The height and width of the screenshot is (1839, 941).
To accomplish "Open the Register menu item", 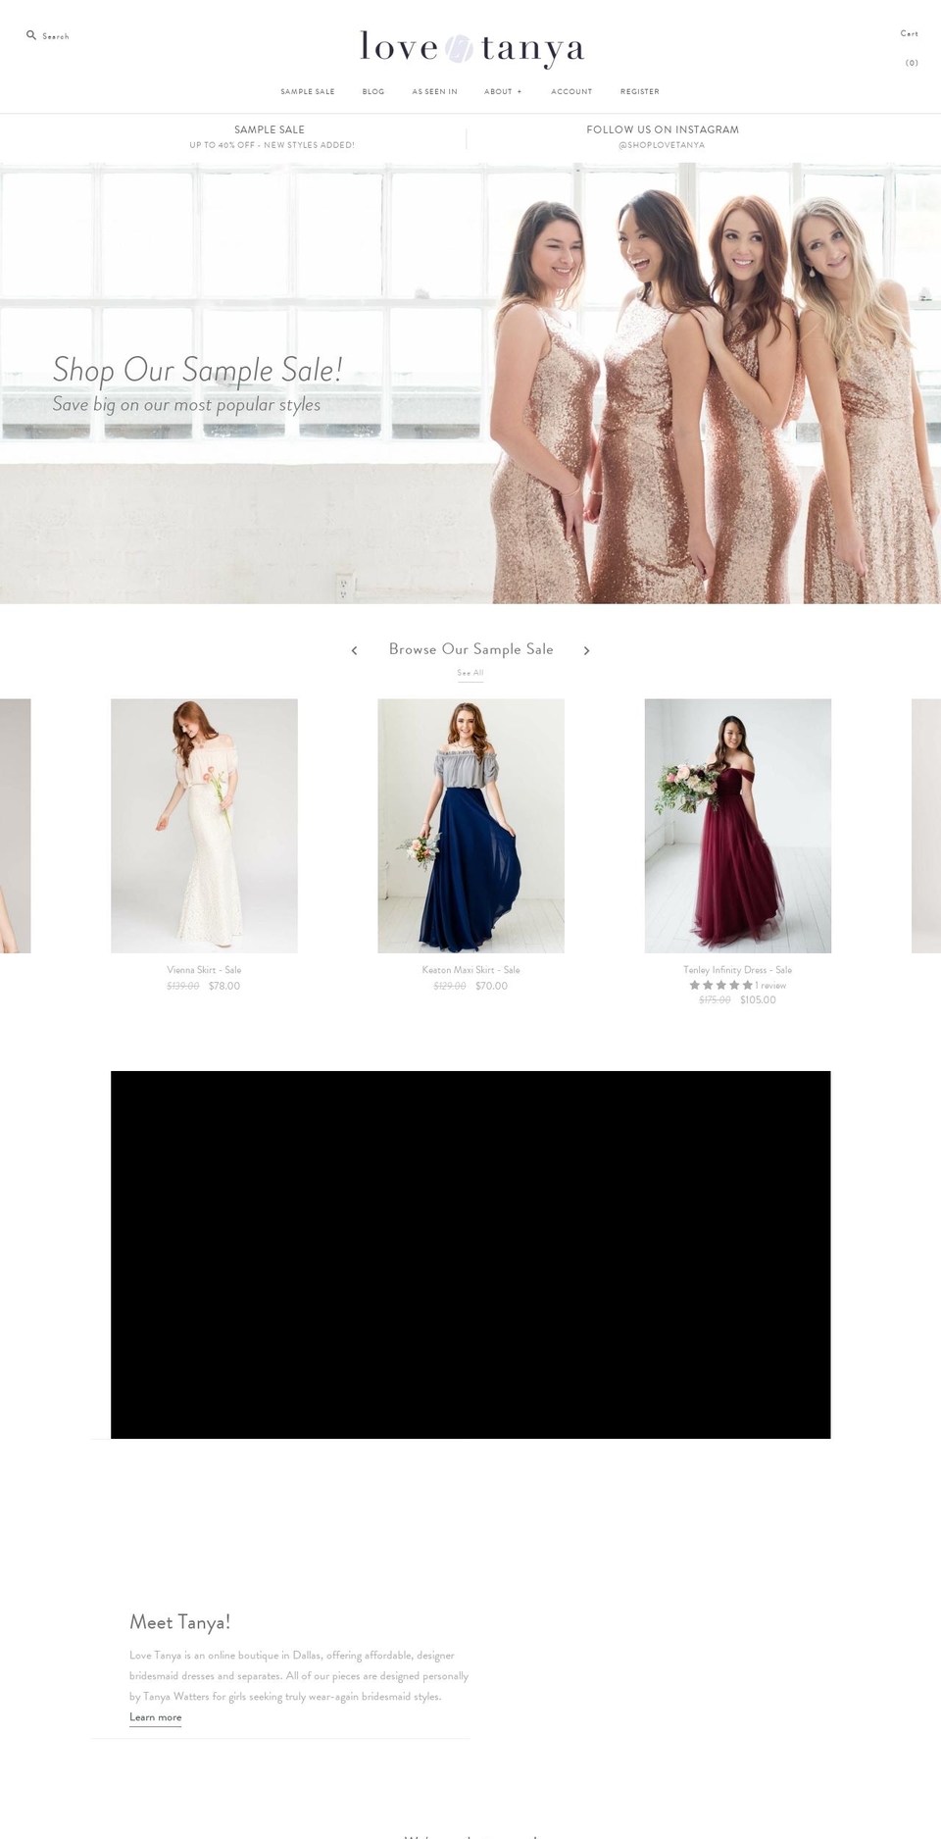I will pos(640,91).
